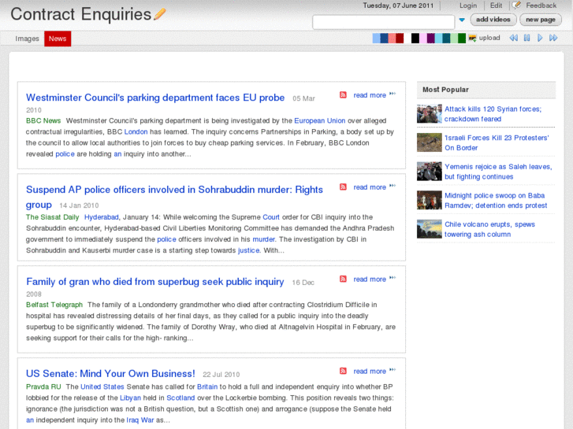Open the Login link
573x429 pixels.
click(x=468, y=6)
